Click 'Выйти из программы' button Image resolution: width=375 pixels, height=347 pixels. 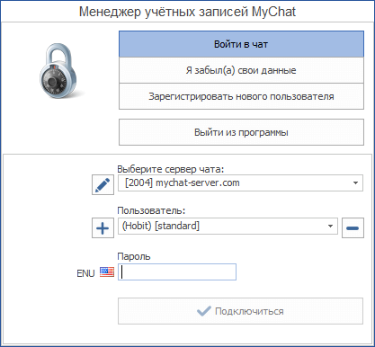point(241,132)
